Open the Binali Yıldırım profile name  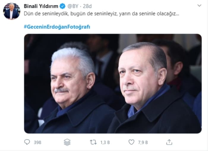click(41, 6)
